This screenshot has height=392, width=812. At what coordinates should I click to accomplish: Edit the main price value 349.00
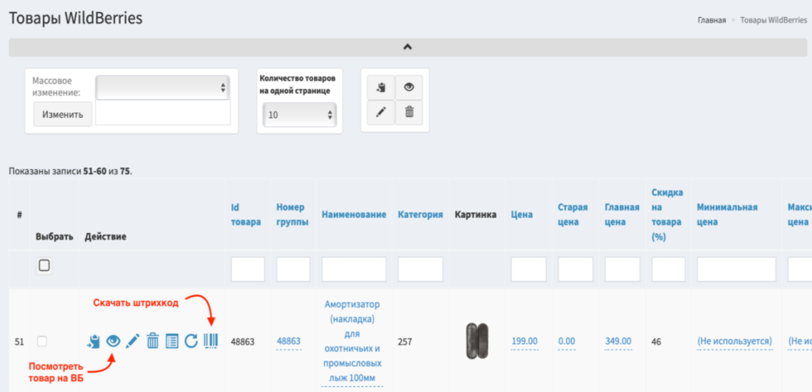click(x=618, y=341)
